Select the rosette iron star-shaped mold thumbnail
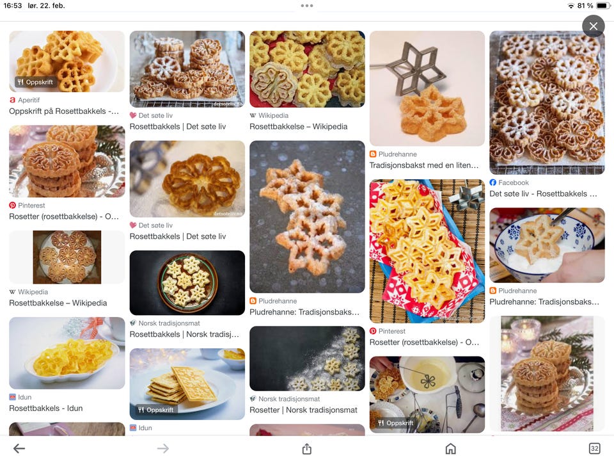Screen dimensions: 614x461 tap(427, 88)
